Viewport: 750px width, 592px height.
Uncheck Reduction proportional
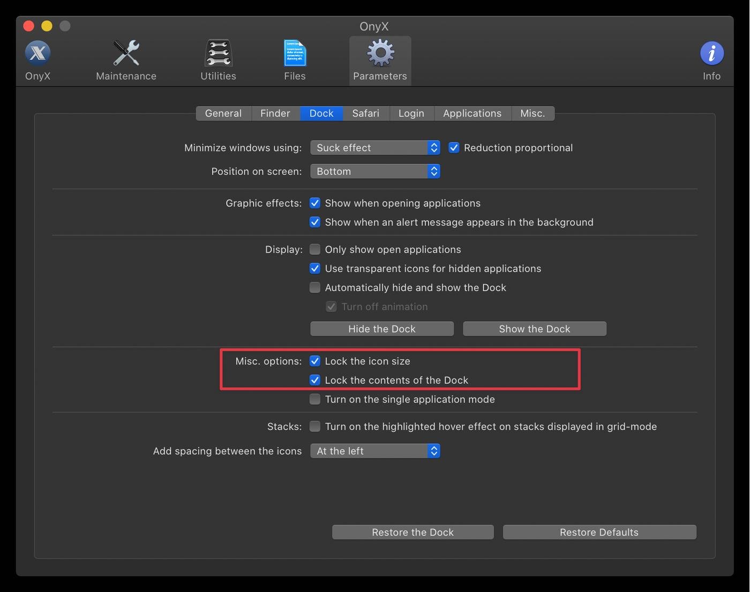pos(454,148)
